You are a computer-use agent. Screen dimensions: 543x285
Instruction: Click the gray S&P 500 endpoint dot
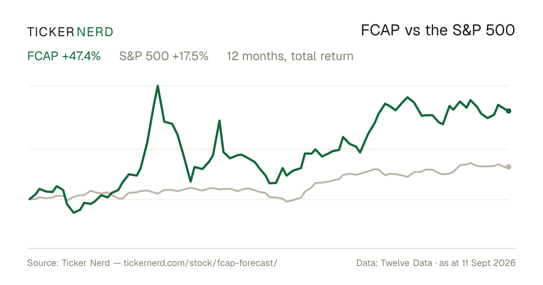[509, 167]
